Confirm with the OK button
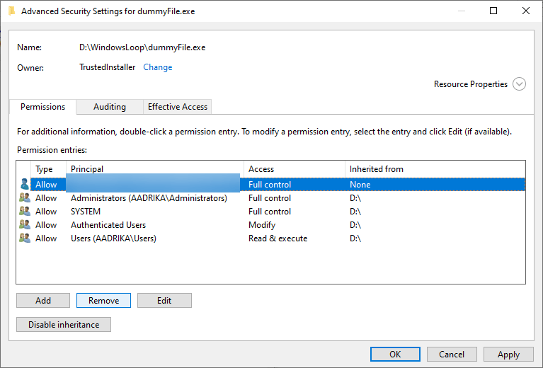 (395, 355)
